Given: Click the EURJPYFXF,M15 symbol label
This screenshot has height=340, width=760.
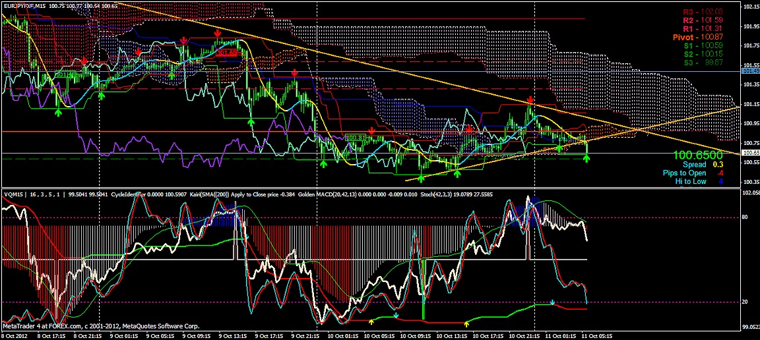Looking at the screenshot, I should pos(28,5).
